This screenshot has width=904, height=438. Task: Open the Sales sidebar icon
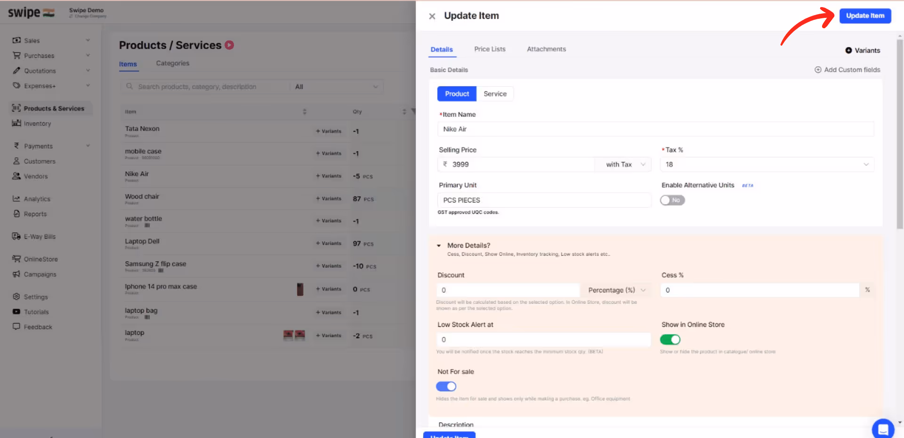pos(16,41)
